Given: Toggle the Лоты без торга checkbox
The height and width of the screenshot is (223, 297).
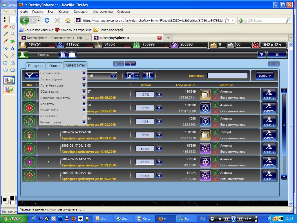Looking at the screenshot, I should point(84,85).
